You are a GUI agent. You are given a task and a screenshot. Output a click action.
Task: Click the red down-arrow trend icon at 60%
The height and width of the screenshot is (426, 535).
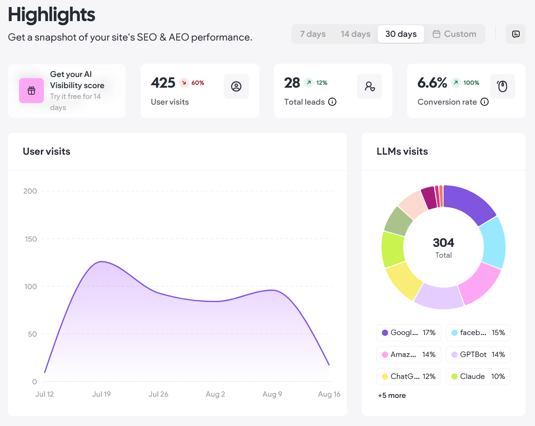(184, 83)
